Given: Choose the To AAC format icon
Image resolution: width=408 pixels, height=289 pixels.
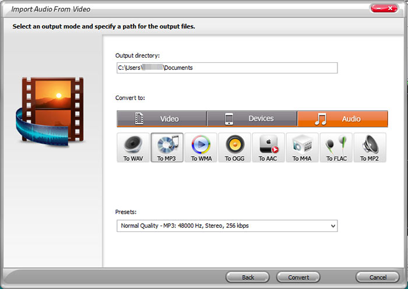Looking at the screenshot, I should (x=269, y=147).
